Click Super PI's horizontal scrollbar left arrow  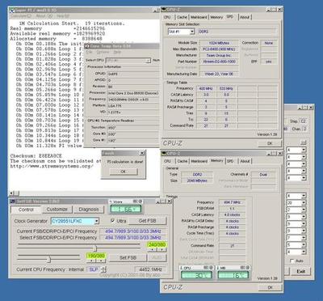(12, 193)
